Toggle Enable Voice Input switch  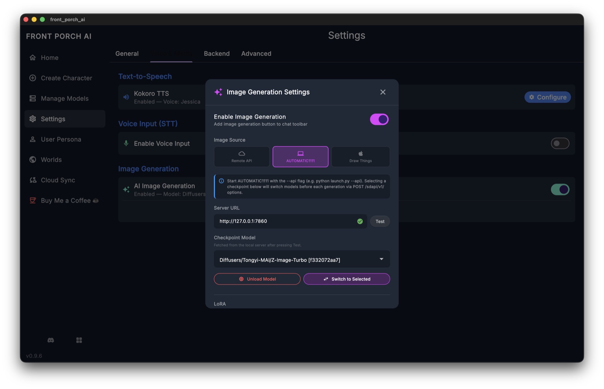pos(560,144)
